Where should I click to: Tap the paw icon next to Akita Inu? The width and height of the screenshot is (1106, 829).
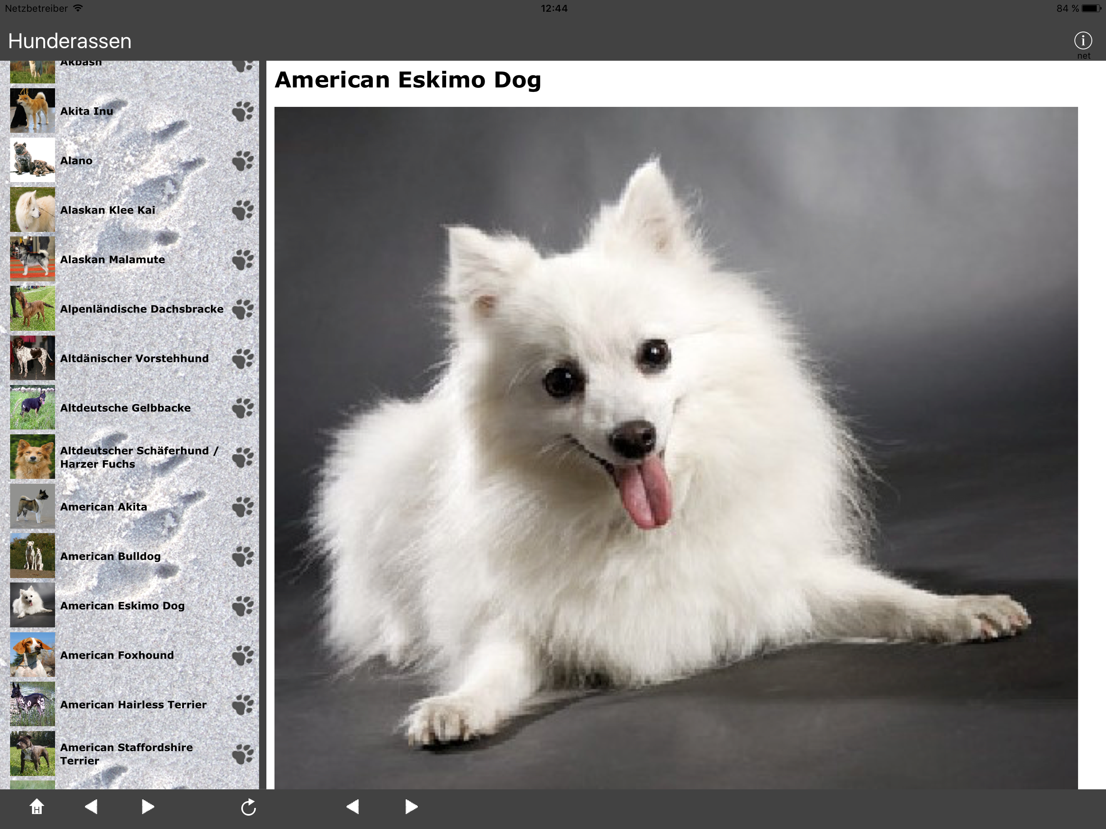[x=243, y=111]
